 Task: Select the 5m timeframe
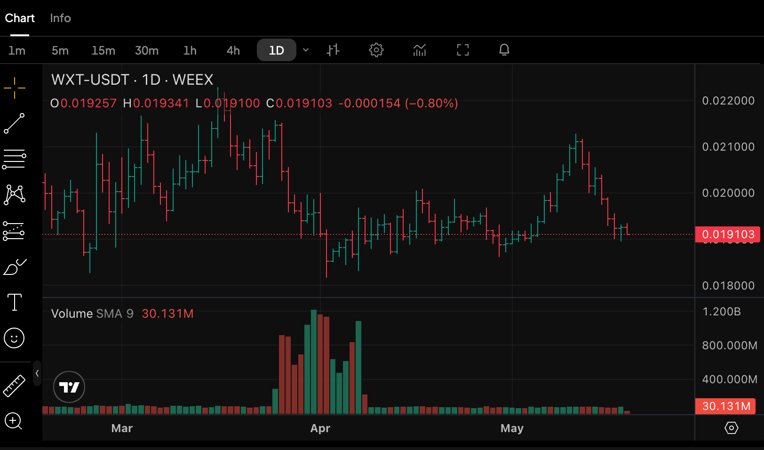point(60,50)
